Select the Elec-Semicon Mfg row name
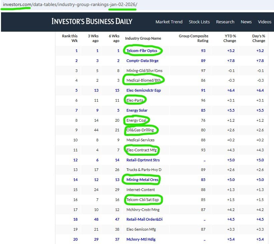 [x=141, y=229]
